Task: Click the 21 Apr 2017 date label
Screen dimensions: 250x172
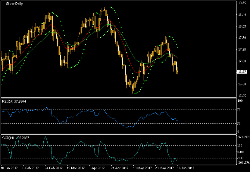Action: [x=119, y=168]
